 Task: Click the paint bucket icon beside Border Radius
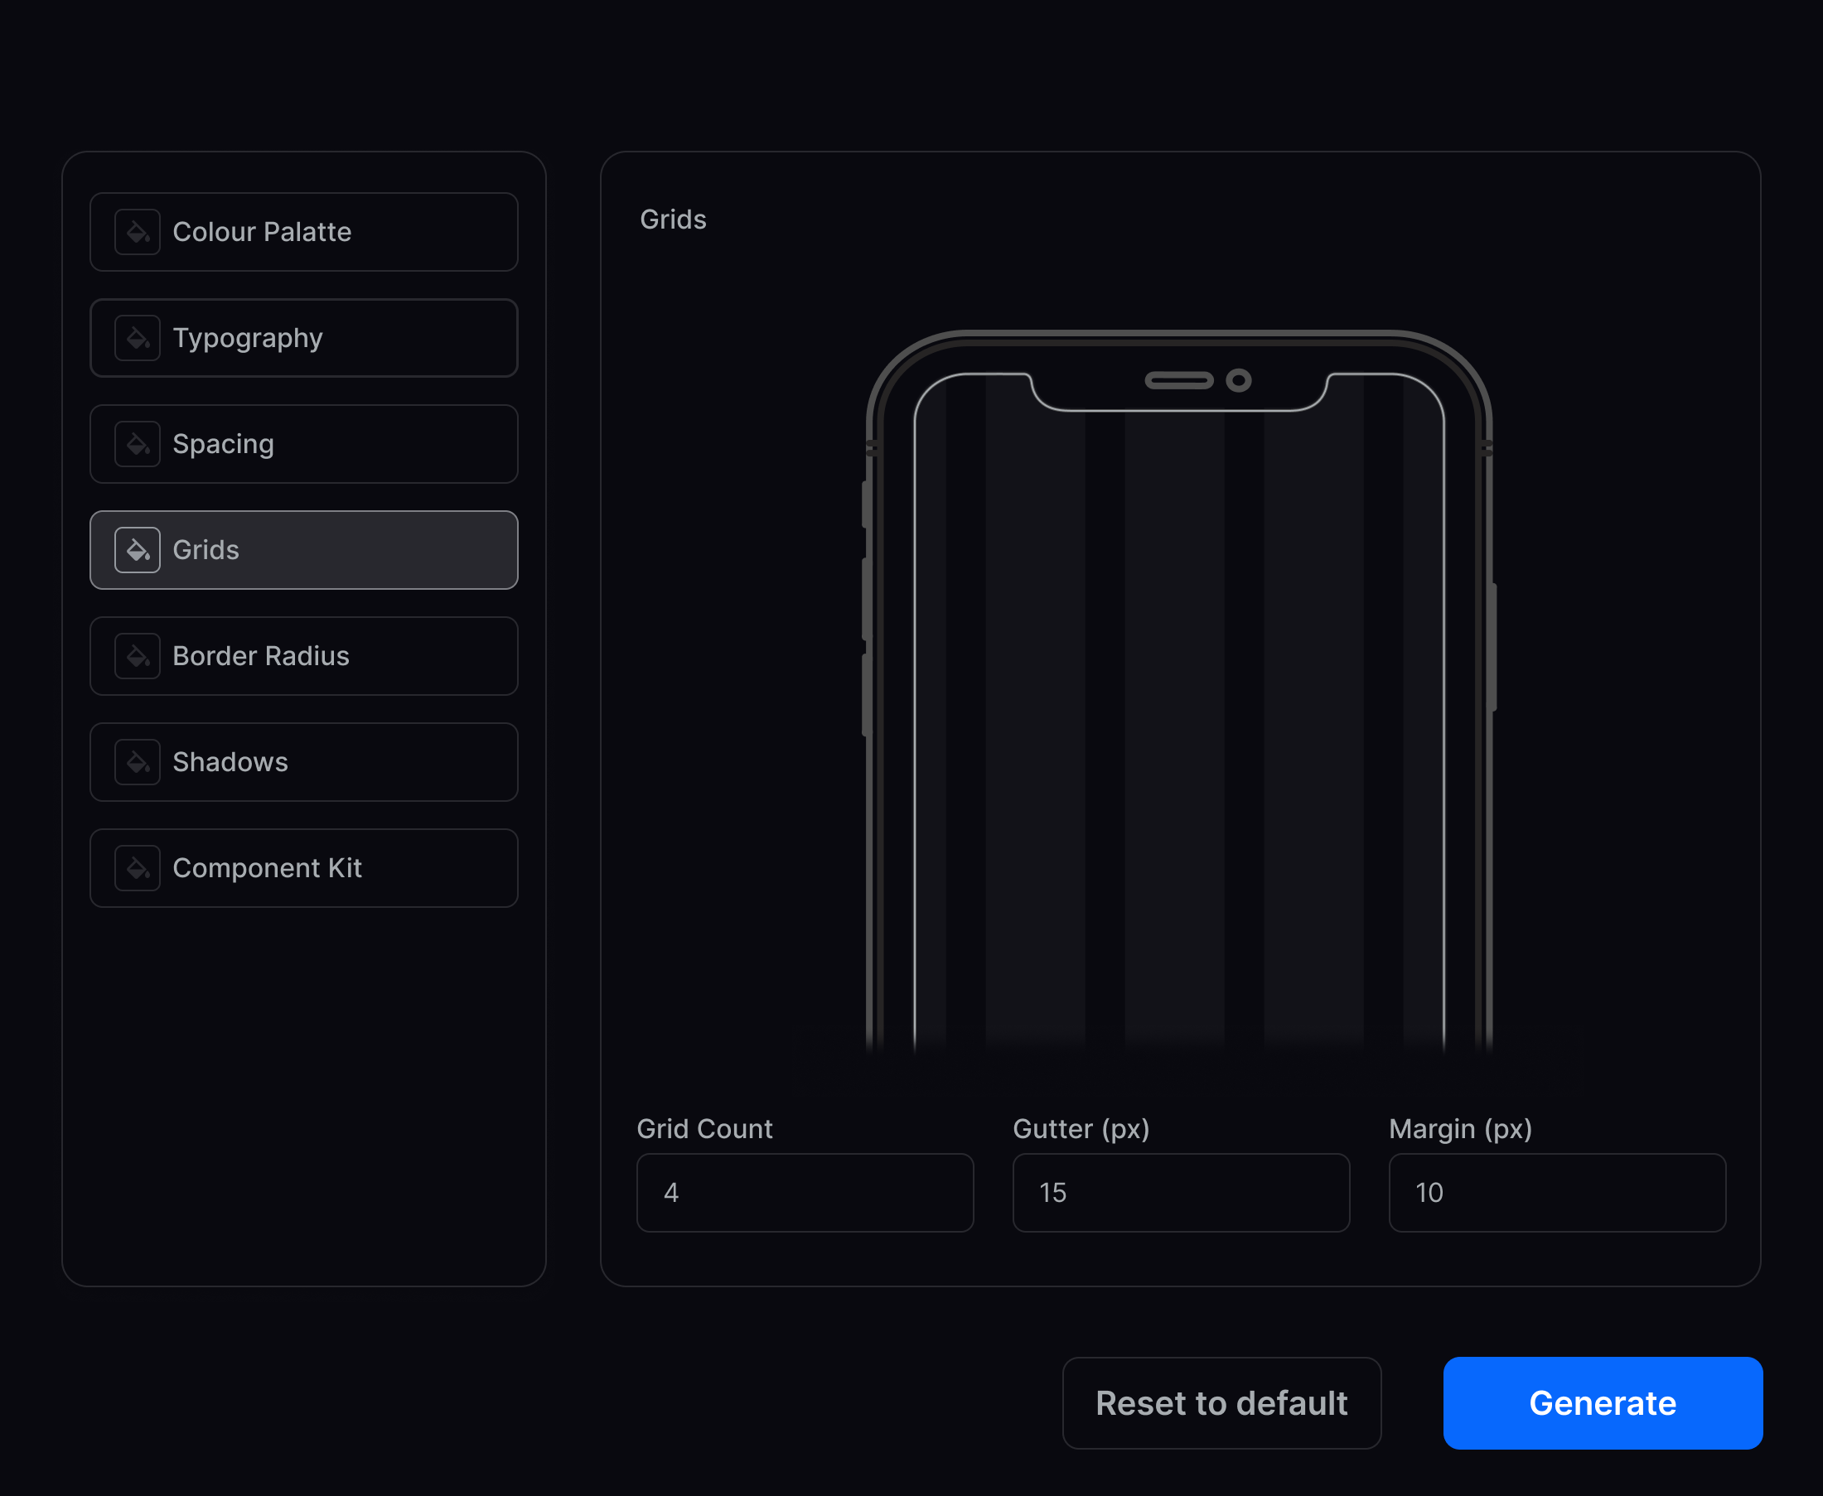[137, 656]
